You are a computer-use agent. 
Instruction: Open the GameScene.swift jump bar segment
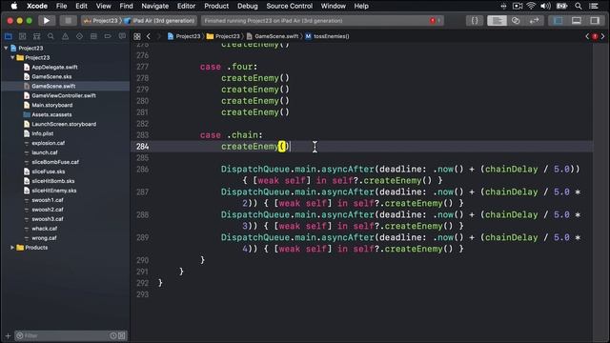[x=273, y=36]
